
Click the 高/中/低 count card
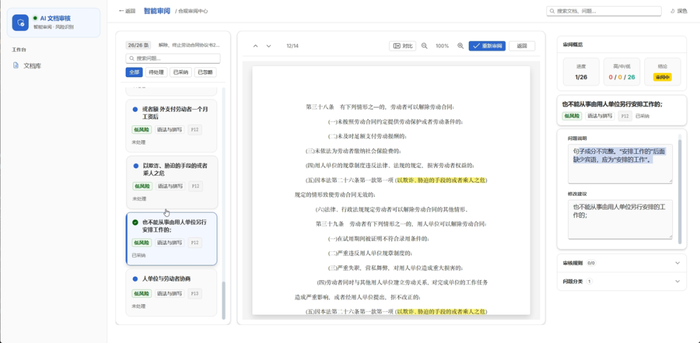(x=622, y=72)
